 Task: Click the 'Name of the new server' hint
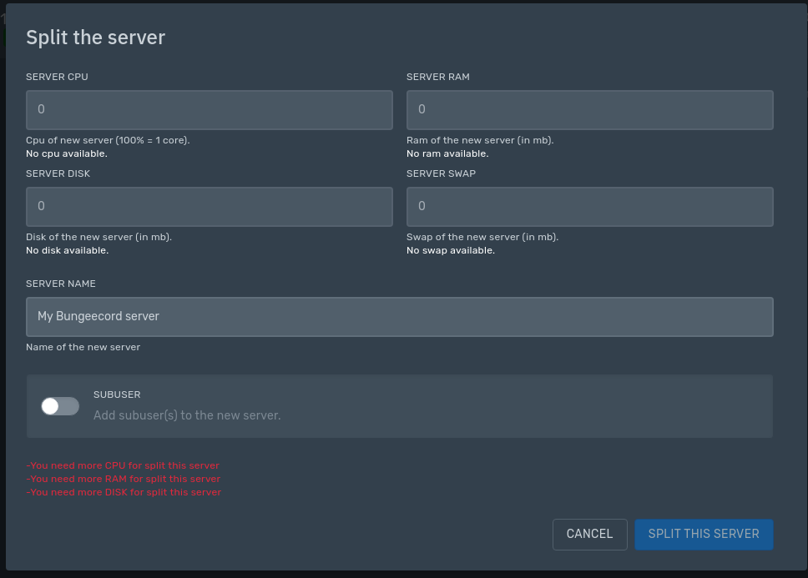click(x=83, y=347)
